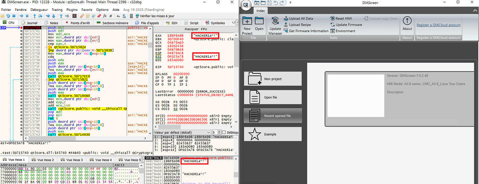
Task: Click Upload All Data in Tools group
Action: [298, 18]
